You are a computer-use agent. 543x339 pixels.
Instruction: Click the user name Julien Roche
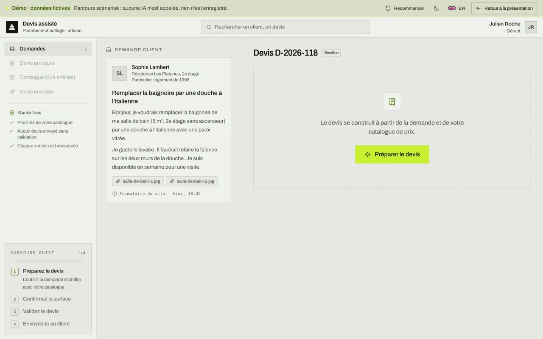pyautogui.click(x=504, y=24)
